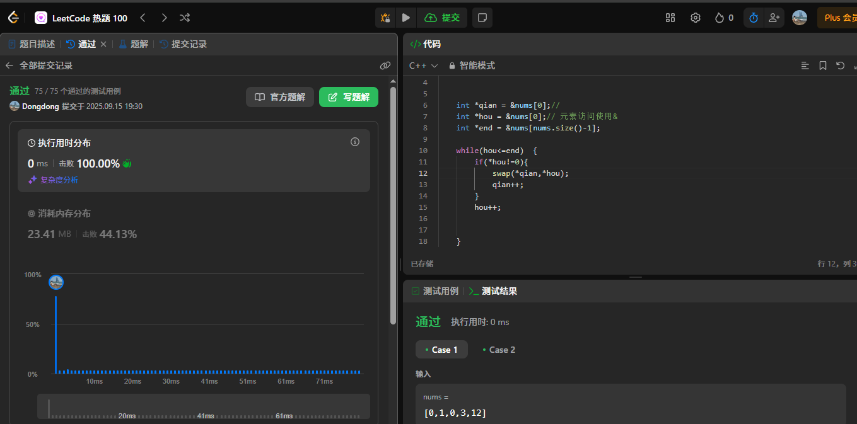
Task: Click 75 / 75 passed test cases text
Action: [78, 91]
